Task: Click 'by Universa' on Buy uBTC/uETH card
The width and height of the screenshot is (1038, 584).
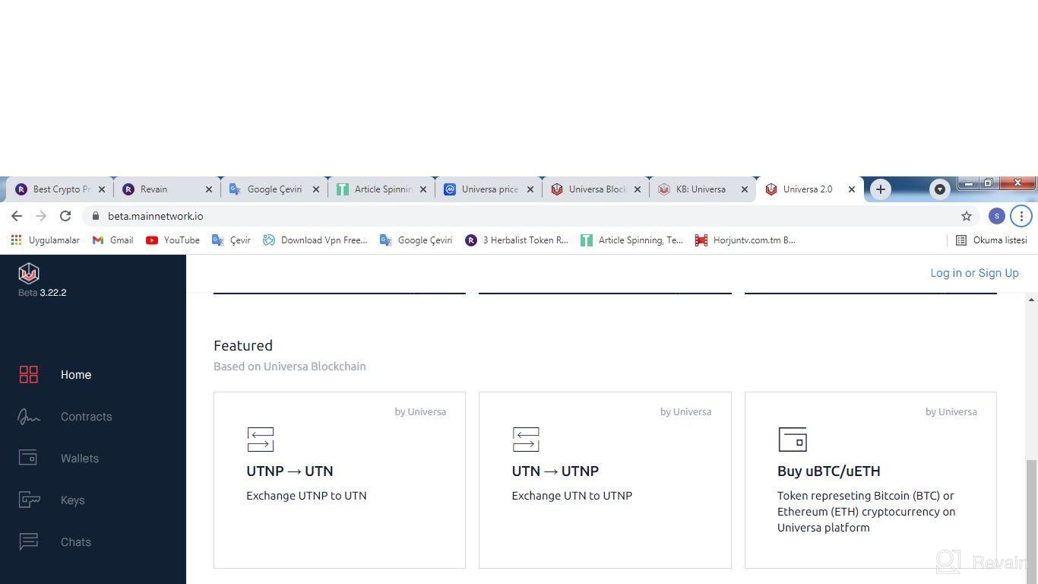Action: pyautogui.click(x=951, y=412)
